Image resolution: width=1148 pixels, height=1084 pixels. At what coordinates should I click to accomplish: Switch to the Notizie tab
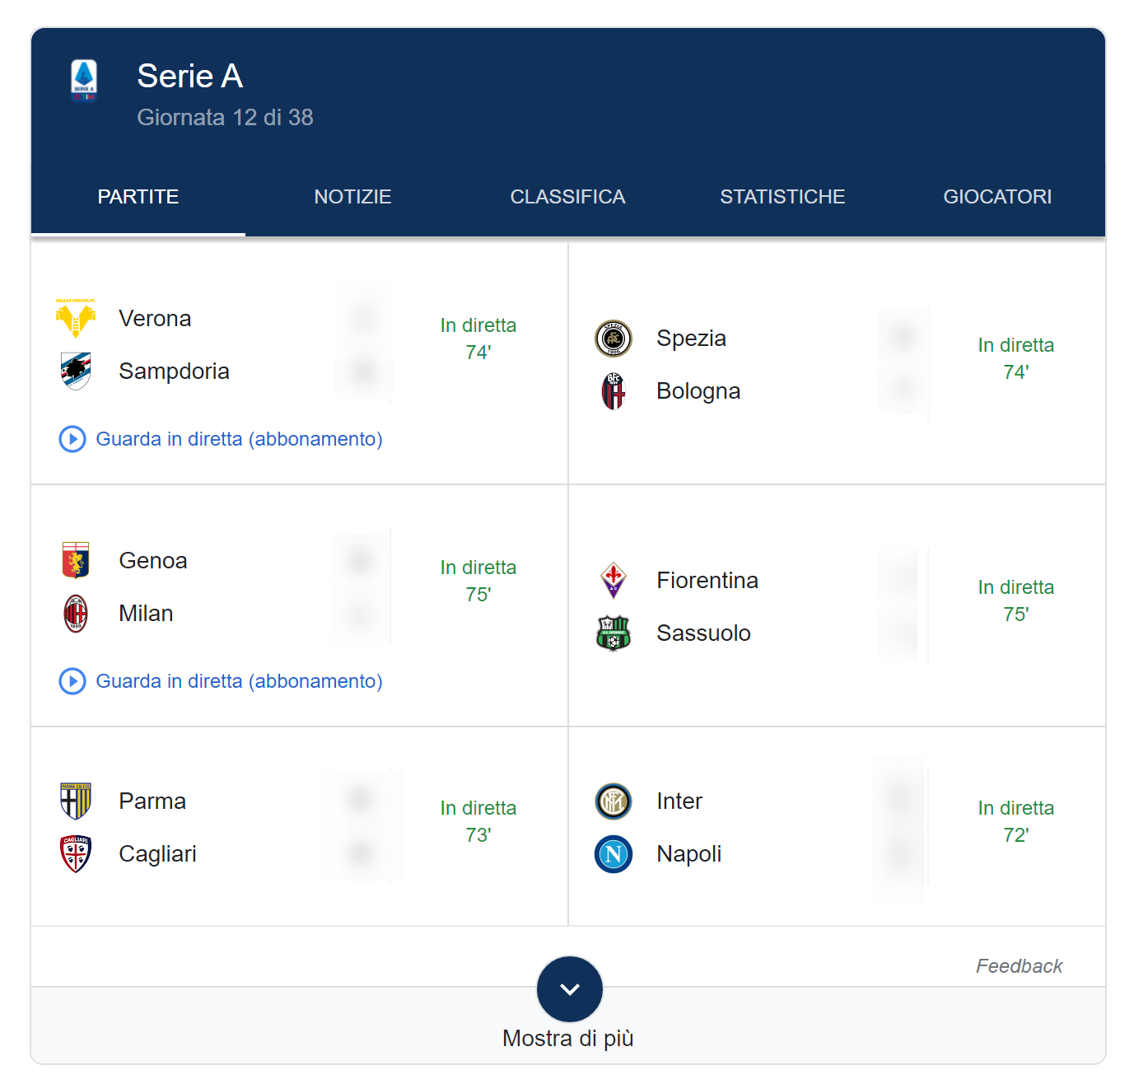coord(352,197)
